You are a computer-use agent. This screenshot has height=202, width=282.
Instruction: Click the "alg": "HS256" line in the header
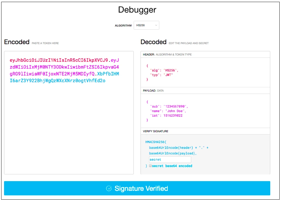pyautogui.click(x=164, y=70)
